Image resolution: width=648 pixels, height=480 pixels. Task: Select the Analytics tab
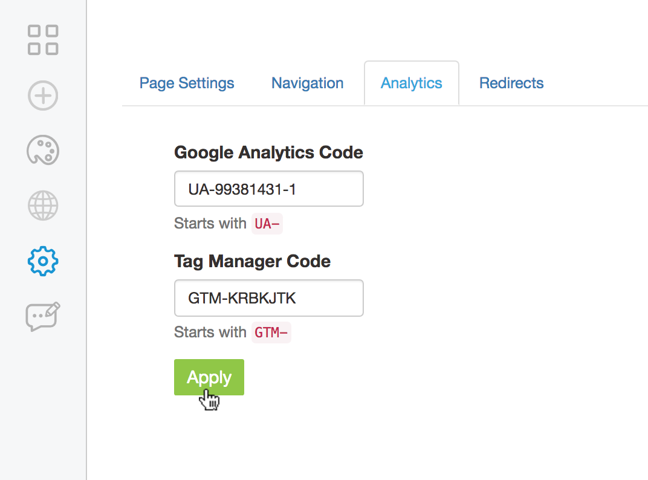point(411,83)
